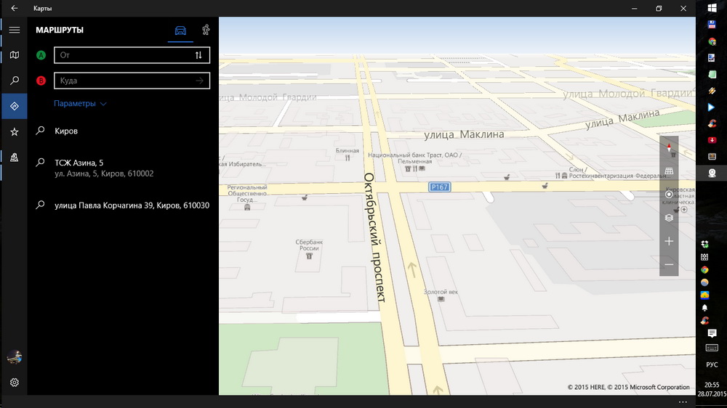This screenshot has width=727, height=408.
Task: Click the Блинная place on map
Action: (x=348, y=154)
